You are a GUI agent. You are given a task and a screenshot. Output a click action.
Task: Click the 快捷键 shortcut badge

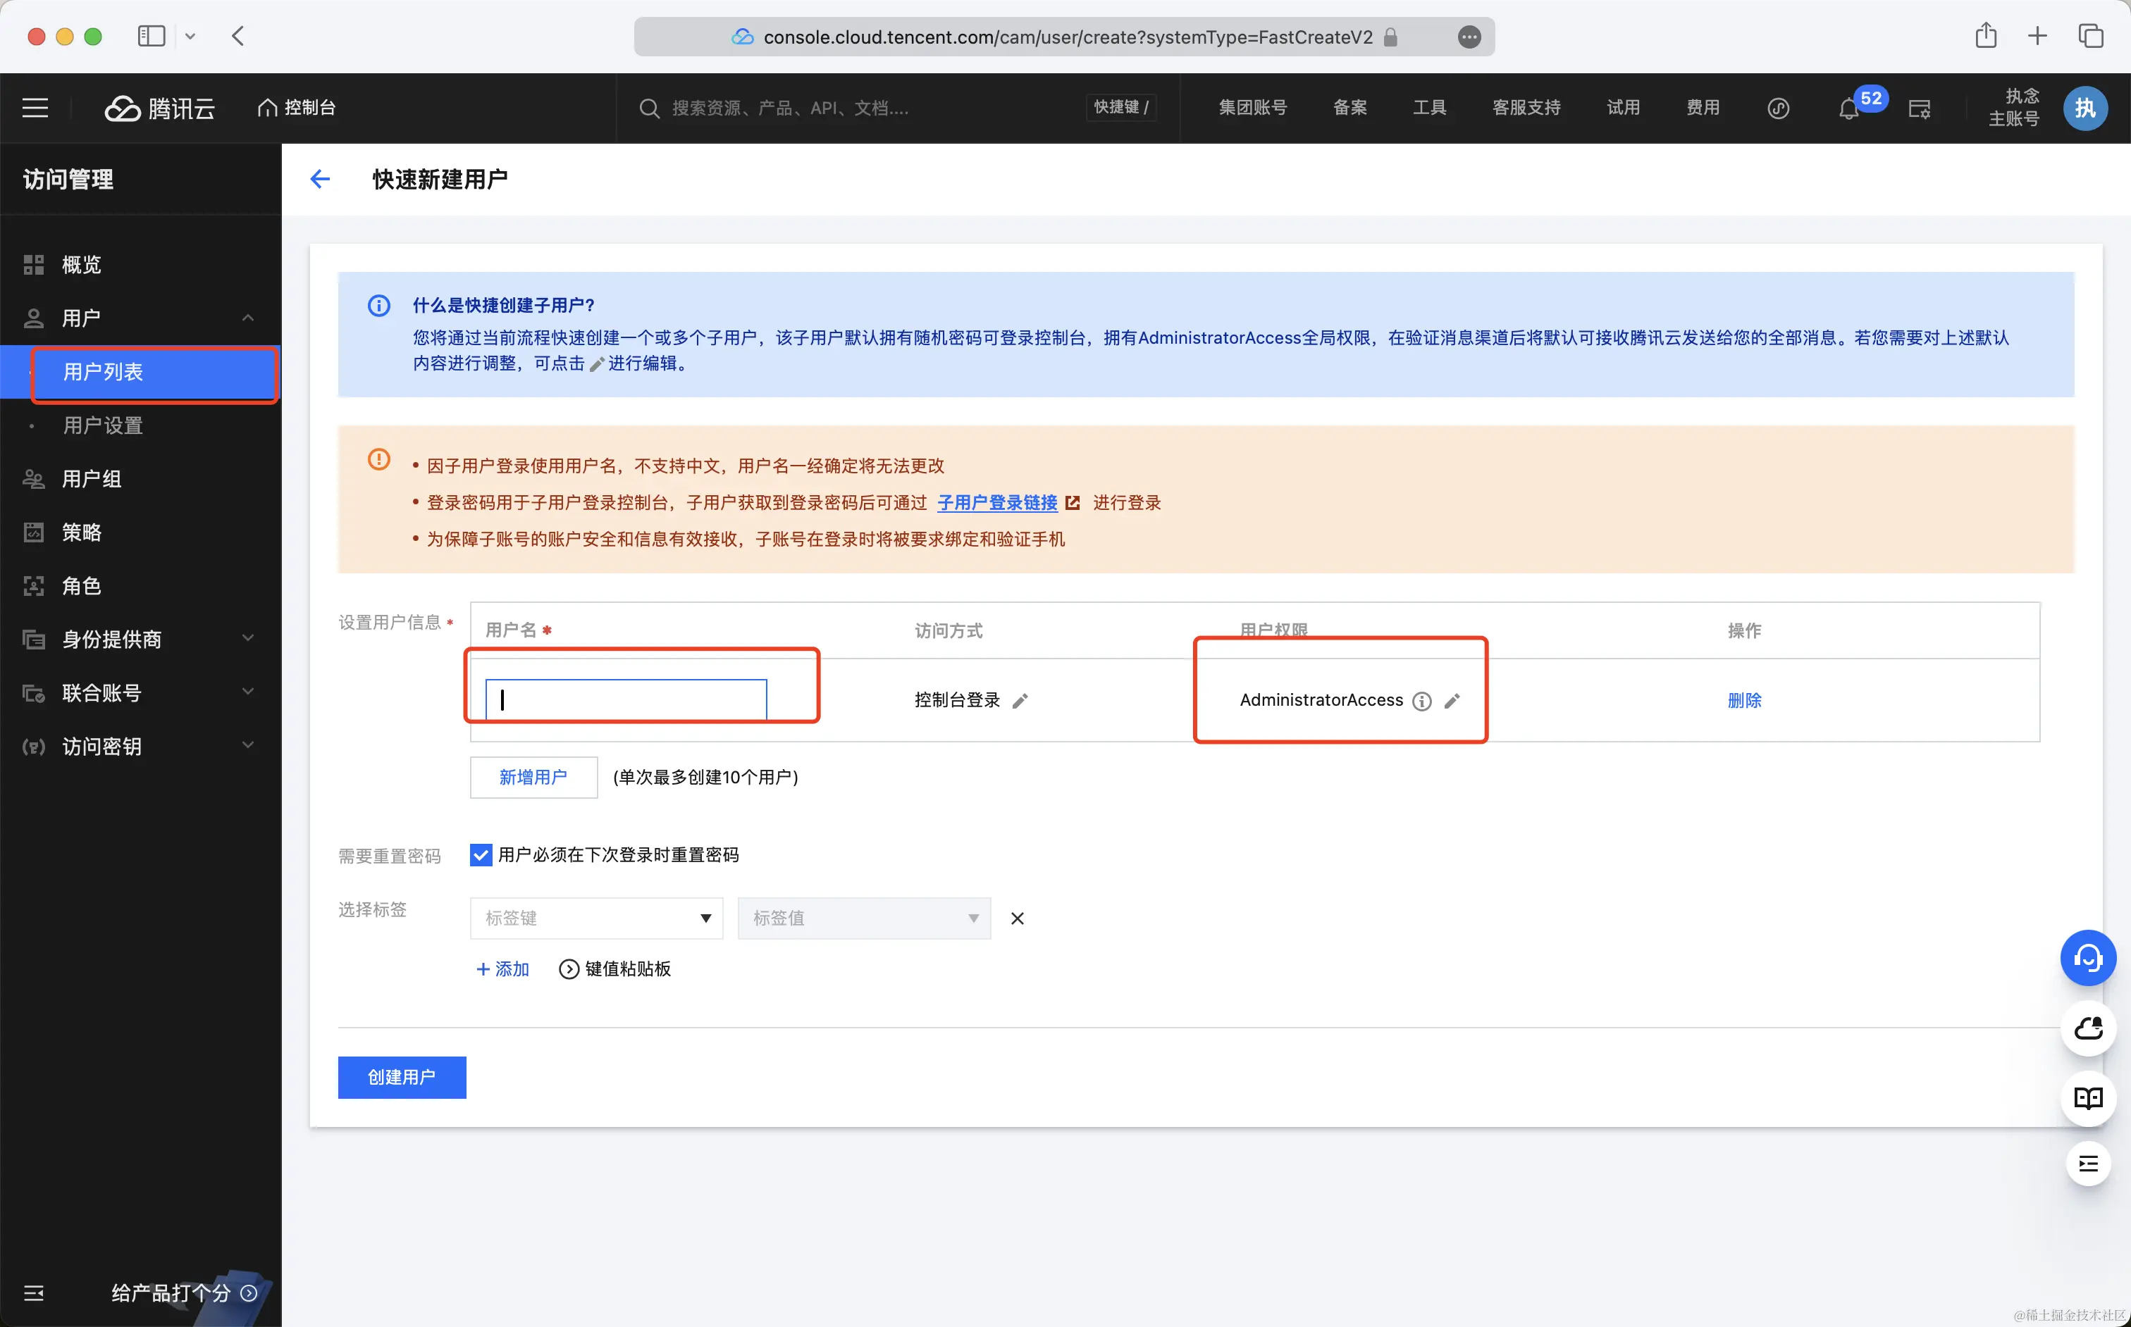pyautogui.click(x=1121, y=107)
